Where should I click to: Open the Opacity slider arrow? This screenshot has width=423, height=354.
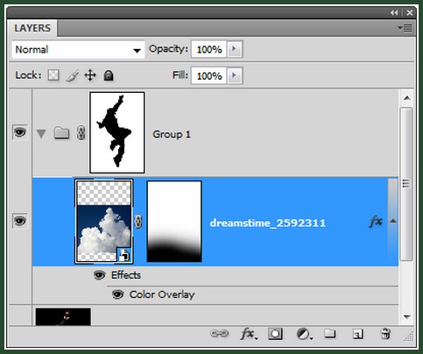[235, 49]
